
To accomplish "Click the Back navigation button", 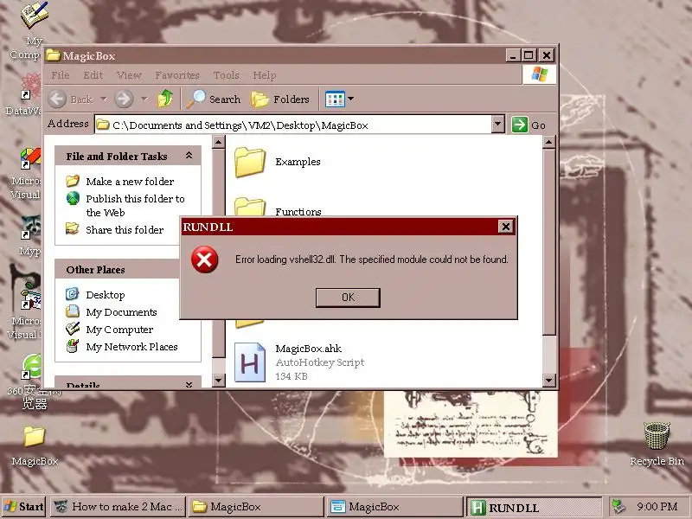I will (x=71, y=99).
